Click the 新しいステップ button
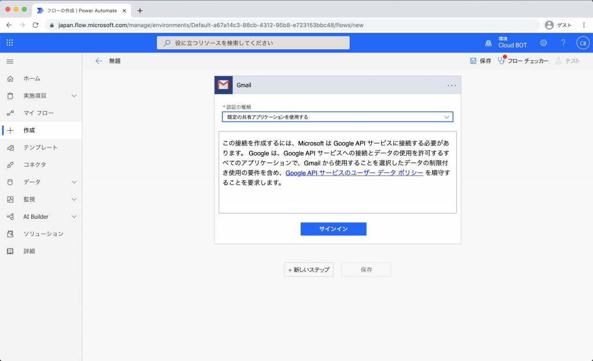Viewport: 593px width, 361px height. [x=309, y=270]
